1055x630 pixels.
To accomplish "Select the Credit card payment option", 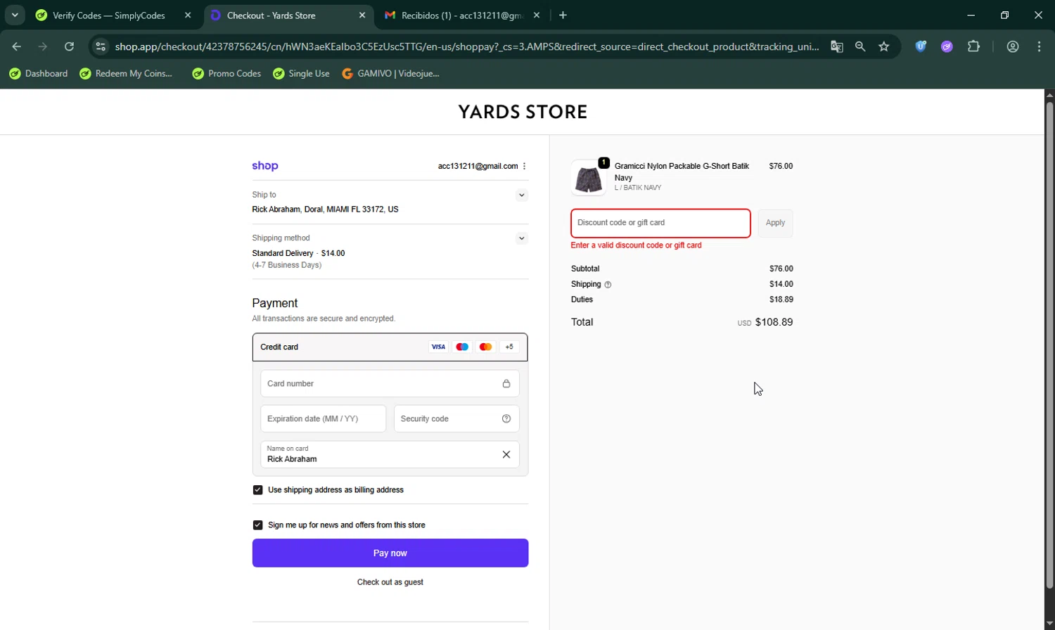I will [x=390, y=347].
